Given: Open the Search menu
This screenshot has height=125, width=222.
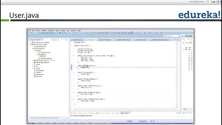Looking at the screenshot, I should click(x=58, y=31).
